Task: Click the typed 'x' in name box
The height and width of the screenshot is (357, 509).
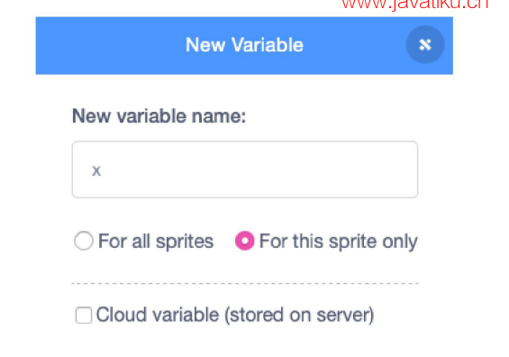Action: [96, 170]
